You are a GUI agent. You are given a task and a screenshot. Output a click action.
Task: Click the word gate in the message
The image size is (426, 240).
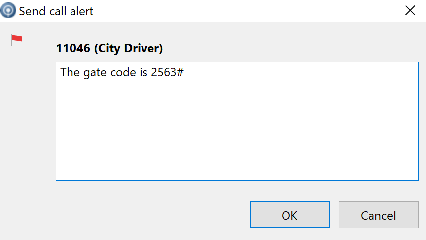(x=95, y=73)
